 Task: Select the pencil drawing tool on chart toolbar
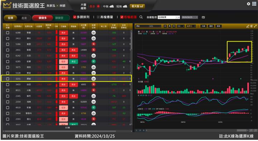[248, 26]
